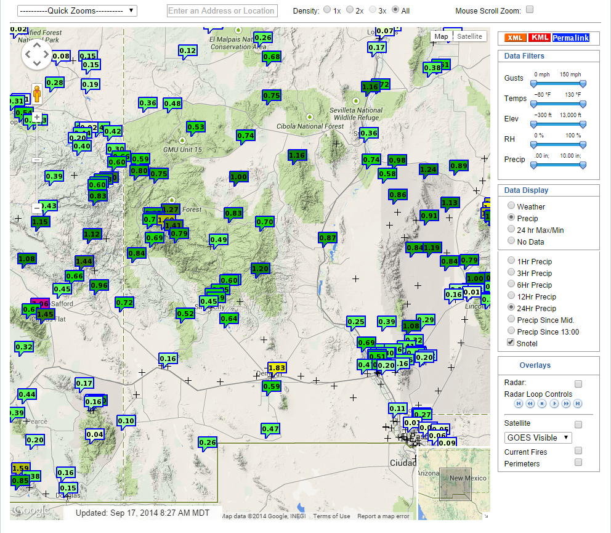Click the right handle of the Temps slider
Image resolution: width=611 pixels, height=533 pixels.
[x=583, y=104]
